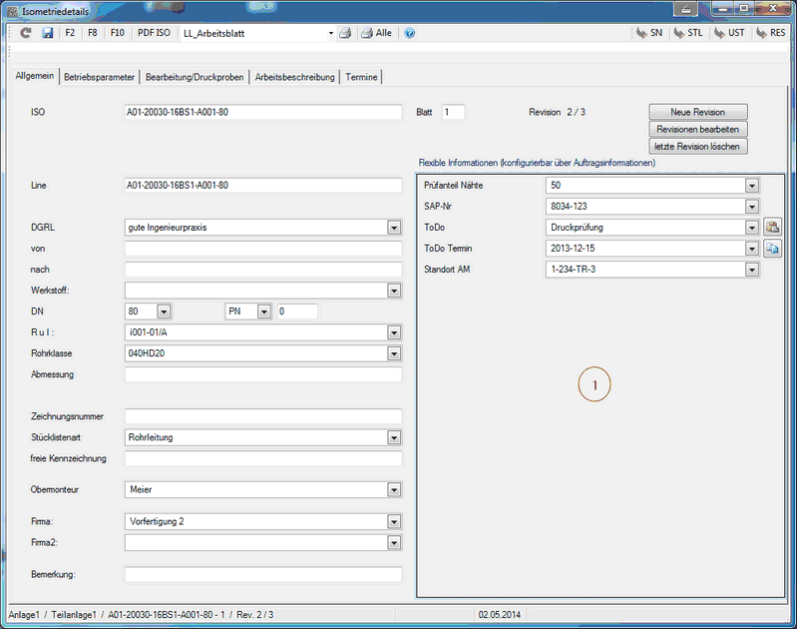Click the paste icon beside ToDo
The height and width of the screenshot is (629, 797).
coord(772,228)
